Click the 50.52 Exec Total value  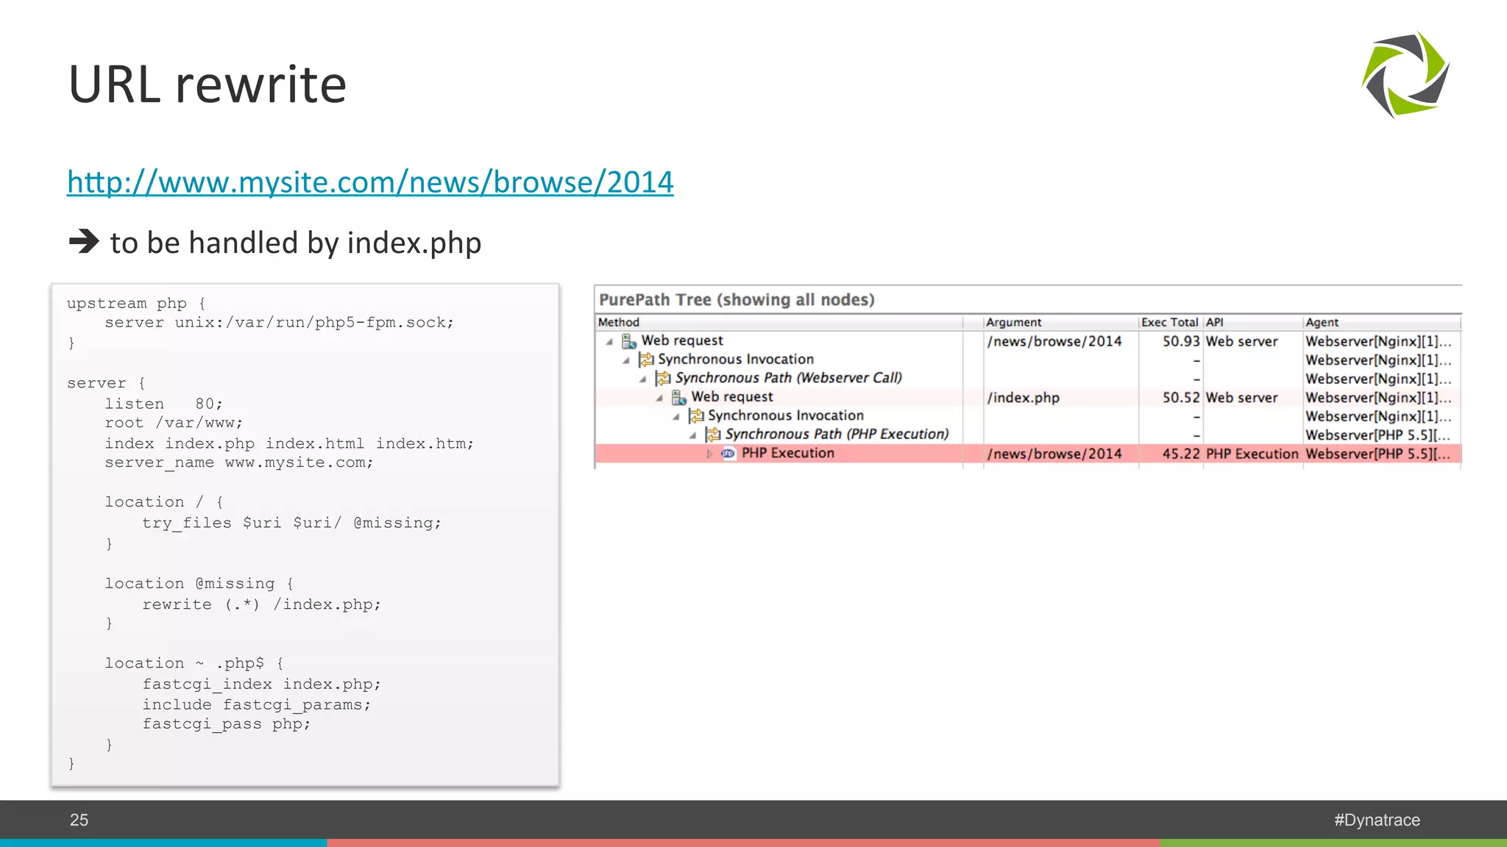1181,398
